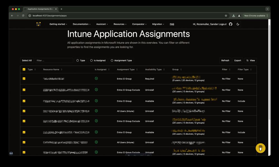Open the Resources dropdown menu
This screenshot has height=167, width=279.
(120, 24)
